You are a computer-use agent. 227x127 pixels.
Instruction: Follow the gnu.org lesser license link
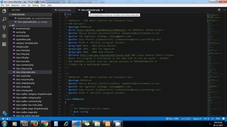105,55
